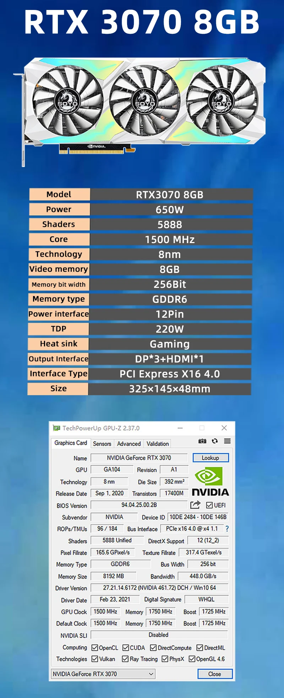Click the refresh arrows icon in GPU-Z
Screen dimensions: 284x698
point(215,441)
